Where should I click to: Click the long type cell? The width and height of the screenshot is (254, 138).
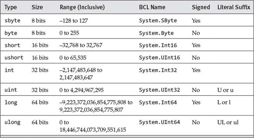point(11,102)
